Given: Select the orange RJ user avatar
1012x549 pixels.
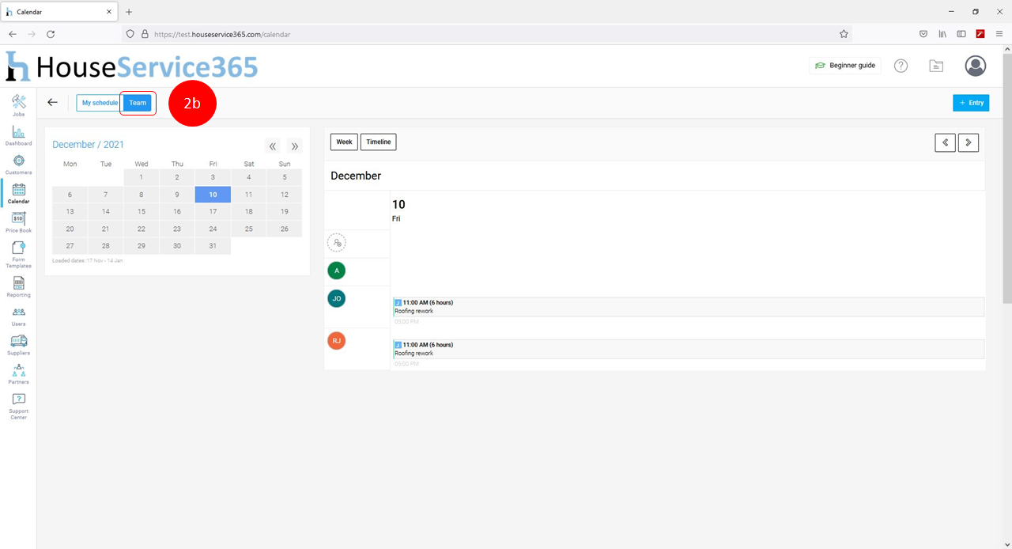Looking at the screenshot, I should [336, 340].
